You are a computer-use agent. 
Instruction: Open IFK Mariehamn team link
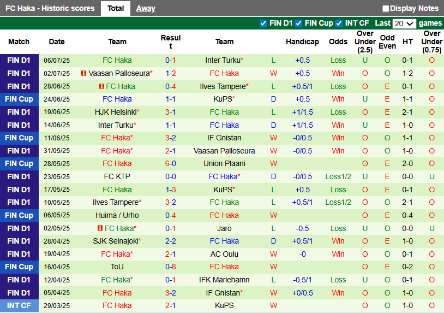point(224,280)
